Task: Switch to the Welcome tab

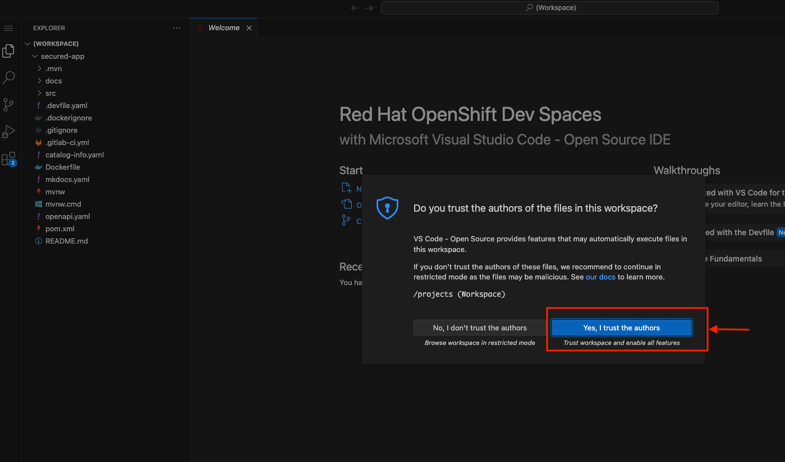Action: [223, 28]
